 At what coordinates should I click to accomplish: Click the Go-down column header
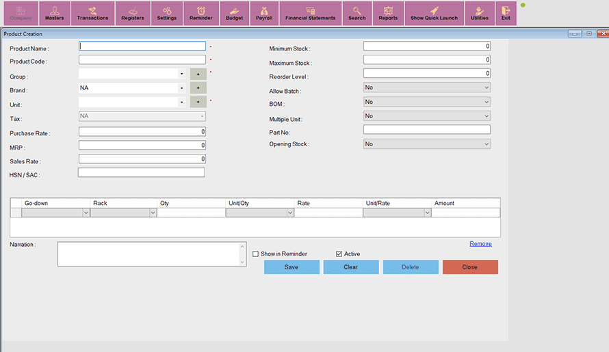[56, 203]
